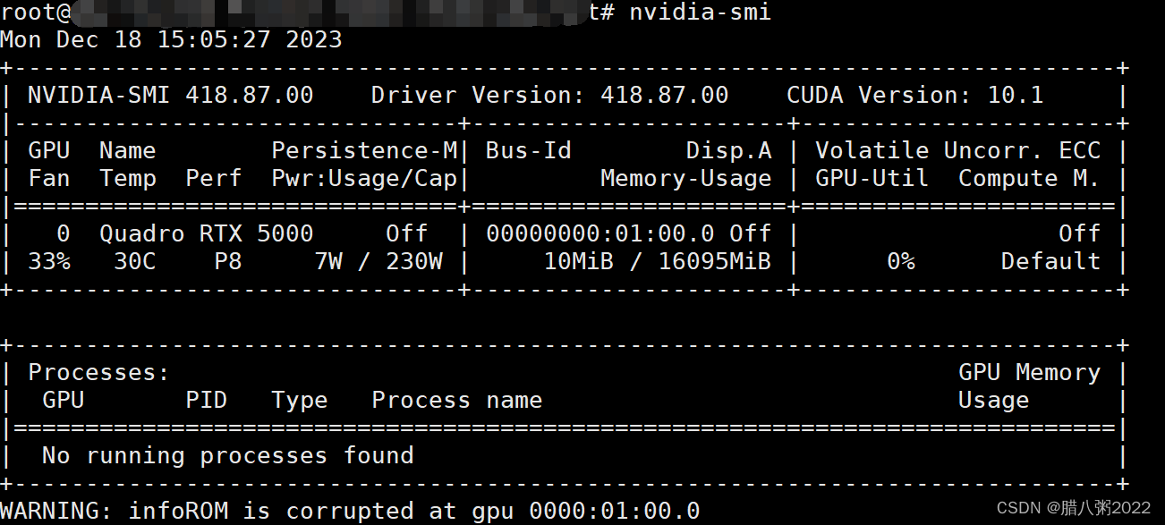Click the Type column header

[x=300, y=401]
